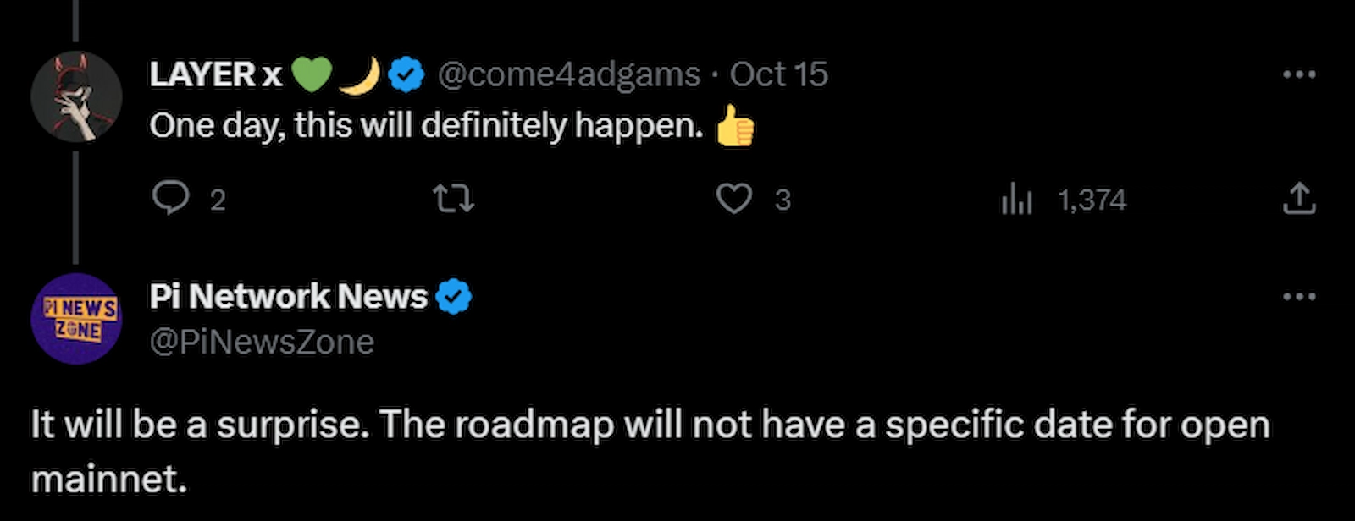This screenshot has width=1355, height=521.
Task: Open the Pi News Zone profile avatar
Action: coord(76,318)
